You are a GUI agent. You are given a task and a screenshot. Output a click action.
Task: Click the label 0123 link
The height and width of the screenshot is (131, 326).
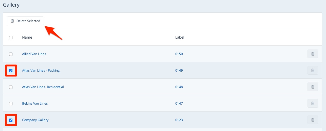point(179,120)
